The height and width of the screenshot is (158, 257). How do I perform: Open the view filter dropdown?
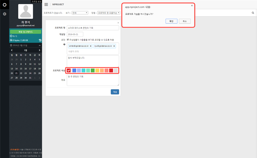80,13
